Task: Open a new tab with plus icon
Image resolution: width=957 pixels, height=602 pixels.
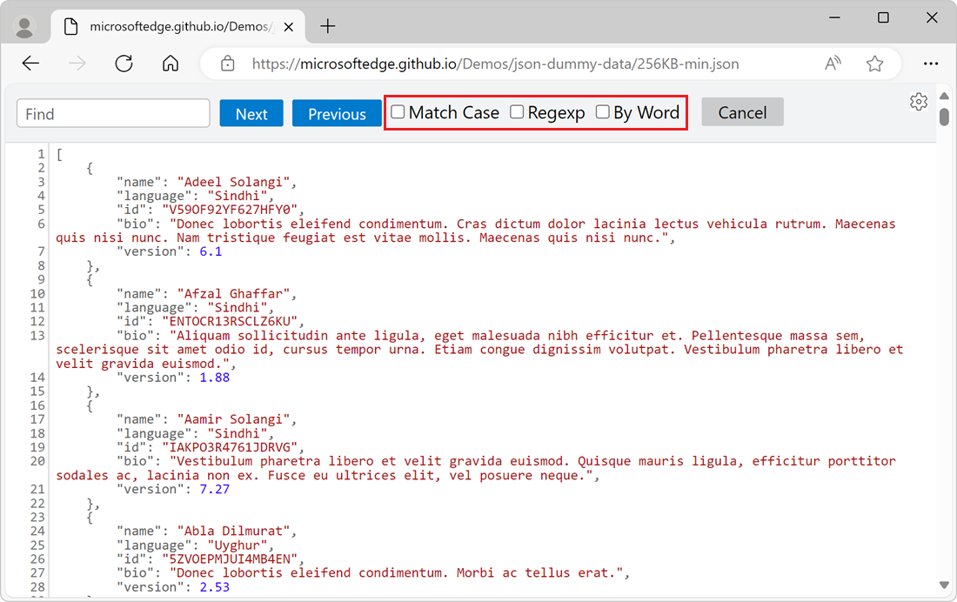Action: click(328, 26)
